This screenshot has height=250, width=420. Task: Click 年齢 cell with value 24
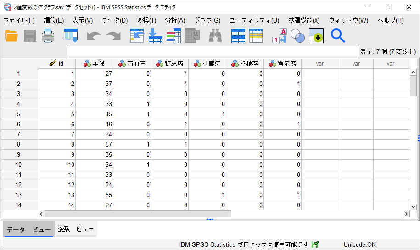pos(94,185)
